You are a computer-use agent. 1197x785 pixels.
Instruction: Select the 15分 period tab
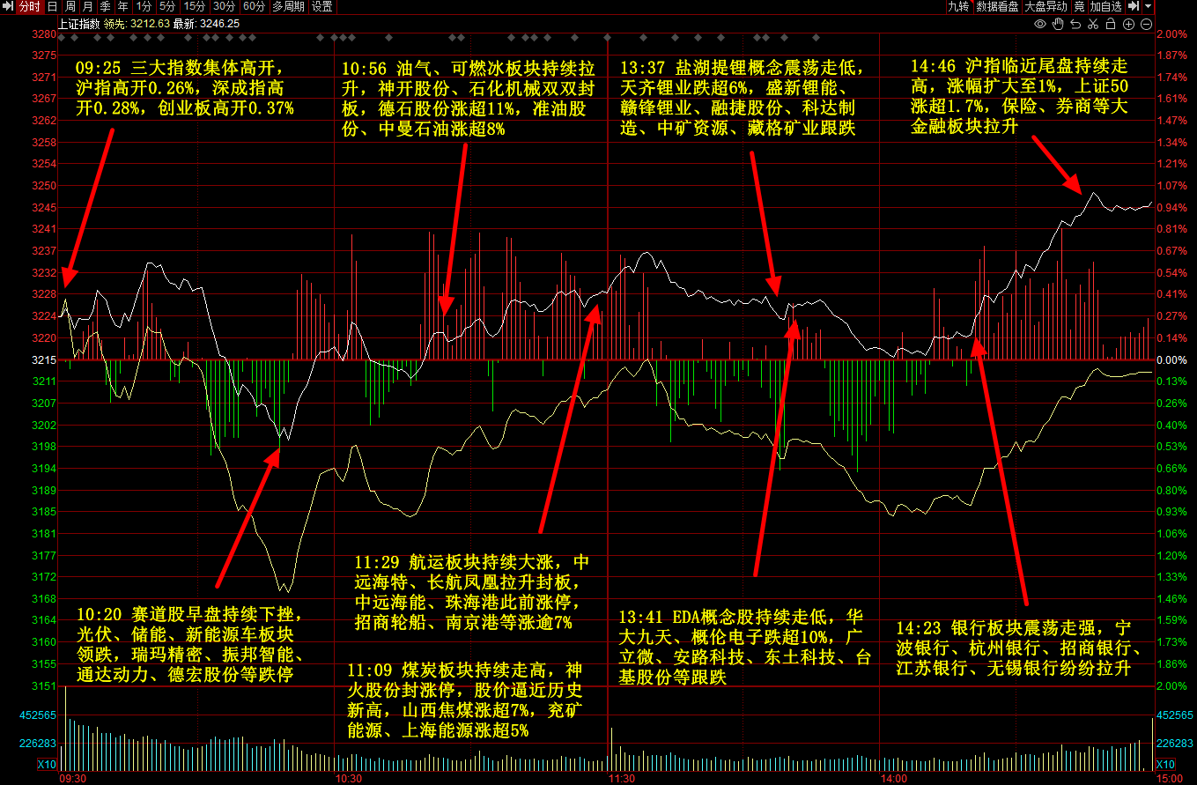tap(194, 6)
